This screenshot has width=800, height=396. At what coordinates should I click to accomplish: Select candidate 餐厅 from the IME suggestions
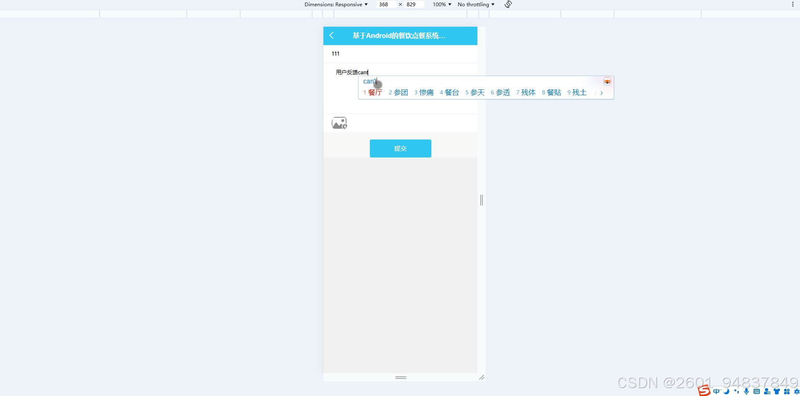tap(375, 92)
